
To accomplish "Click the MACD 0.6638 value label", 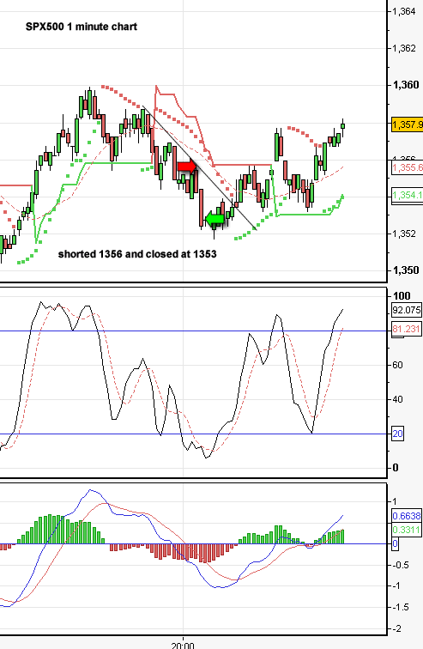I will 407,516.
